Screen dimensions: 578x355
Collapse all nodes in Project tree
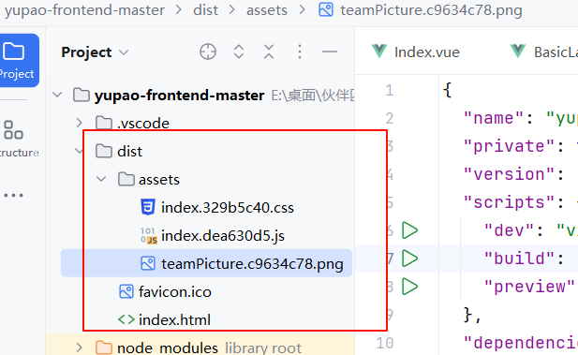(x=269, y=52)
